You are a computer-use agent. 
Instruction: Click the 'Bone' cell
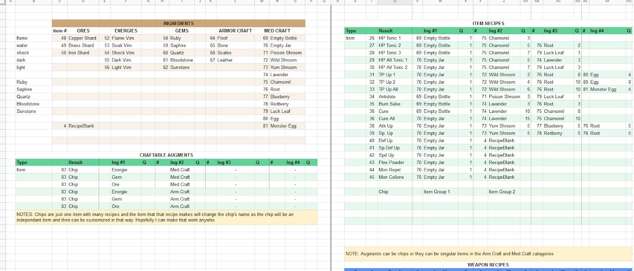236,46
